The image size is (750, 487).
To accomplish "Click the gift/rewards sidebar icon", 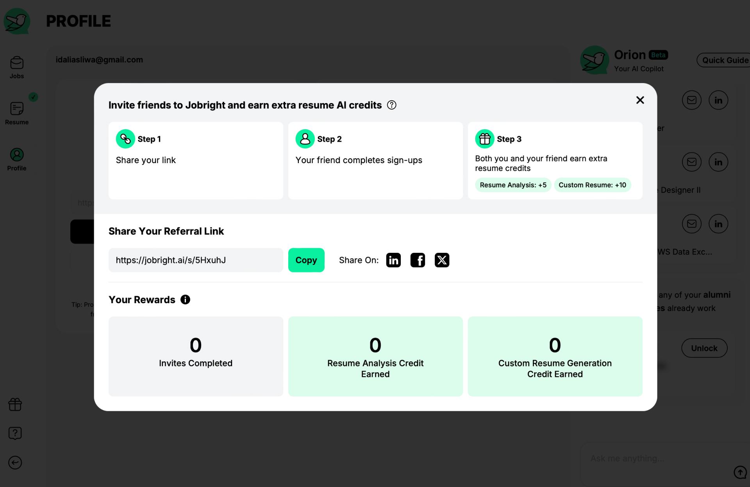I will click(x=15, y=404).
